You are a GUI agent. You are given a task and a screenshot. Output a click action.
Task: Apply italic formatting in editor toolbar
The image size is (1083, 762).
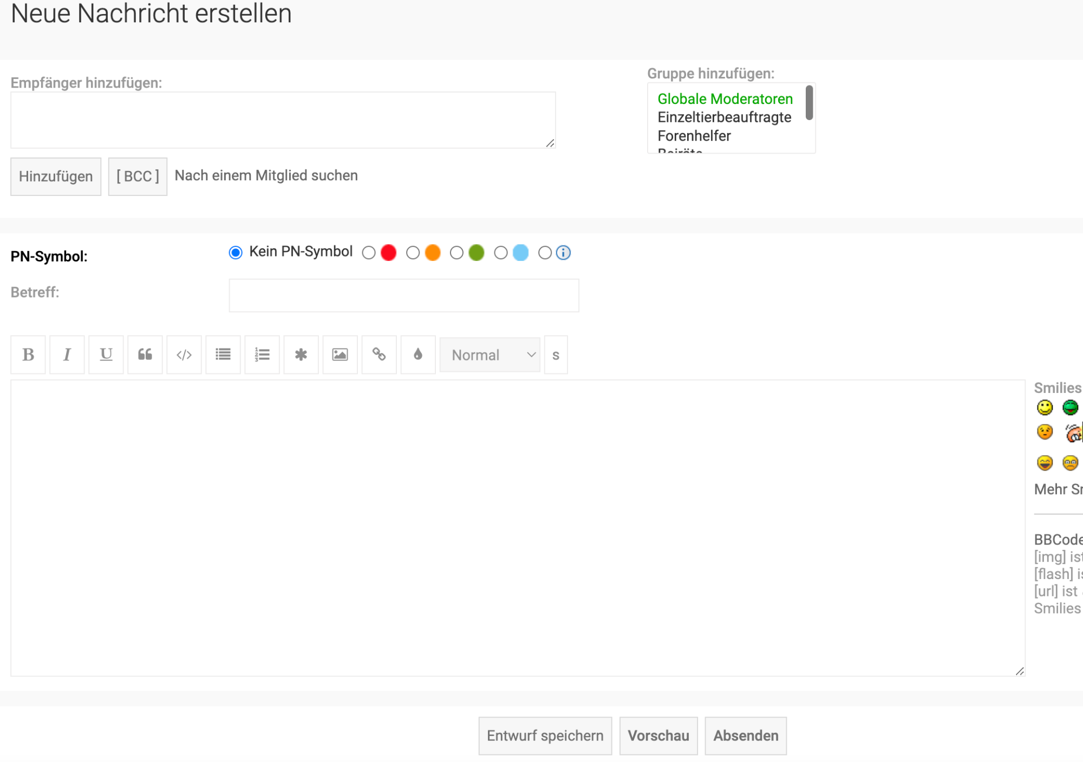(67, 355)
